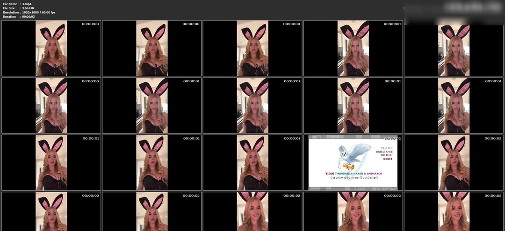505x231 pixels.
Task: Open the second row's first 00:00:01 thumbnail
Action: click(x=152, y=106)
